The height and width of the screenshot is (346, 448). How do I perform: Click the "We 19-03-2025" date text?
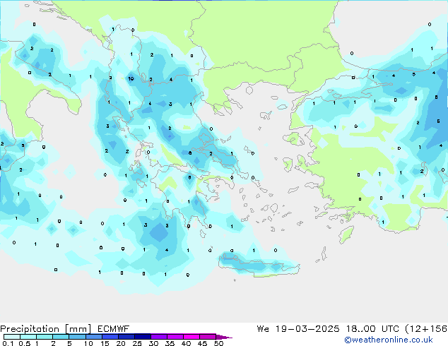(x=298, y=329)
